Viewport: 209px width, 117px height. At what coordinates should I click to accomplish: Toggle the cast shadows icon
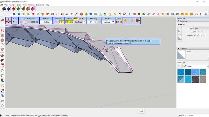point(204,36)
